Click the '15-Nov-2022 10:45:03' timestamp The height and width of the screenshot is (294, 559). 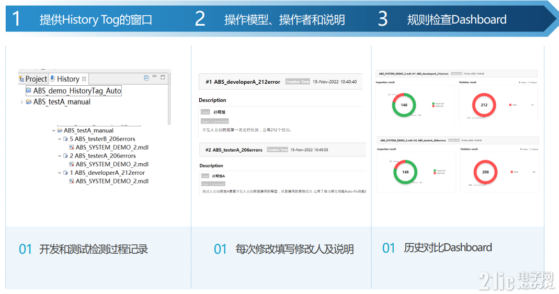point(309,150)
